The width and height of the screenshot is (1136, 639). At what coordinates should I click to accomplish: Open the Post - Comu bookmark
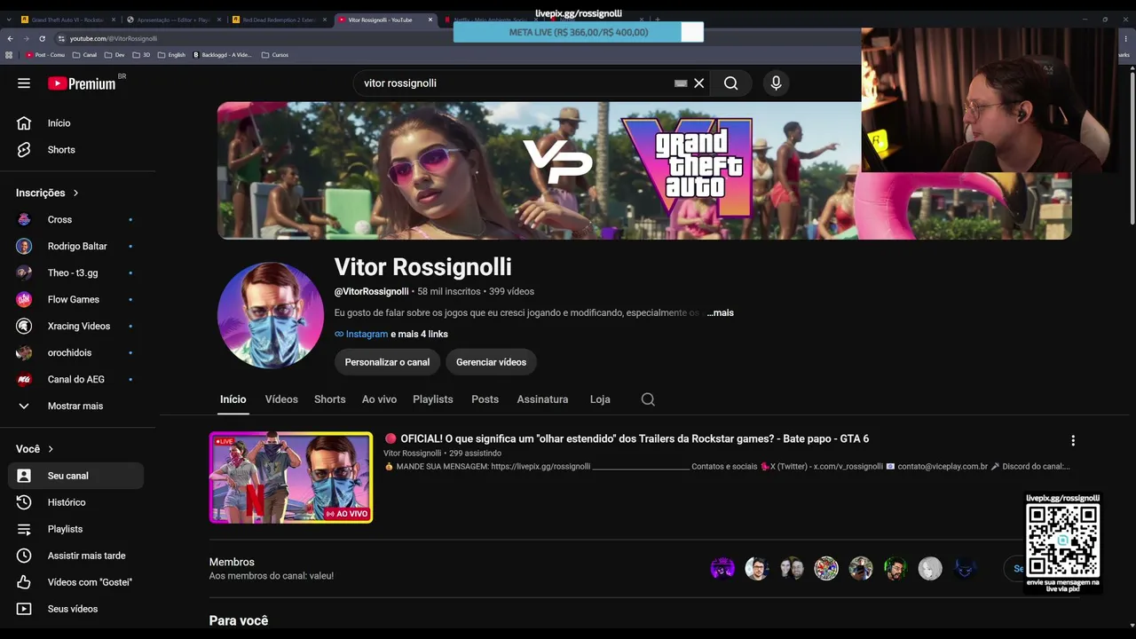(x=46, y=55)
